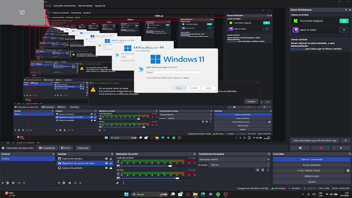Decrease transition duration stepper down
This screenshot has width=352, height=198.
(268, 166)
